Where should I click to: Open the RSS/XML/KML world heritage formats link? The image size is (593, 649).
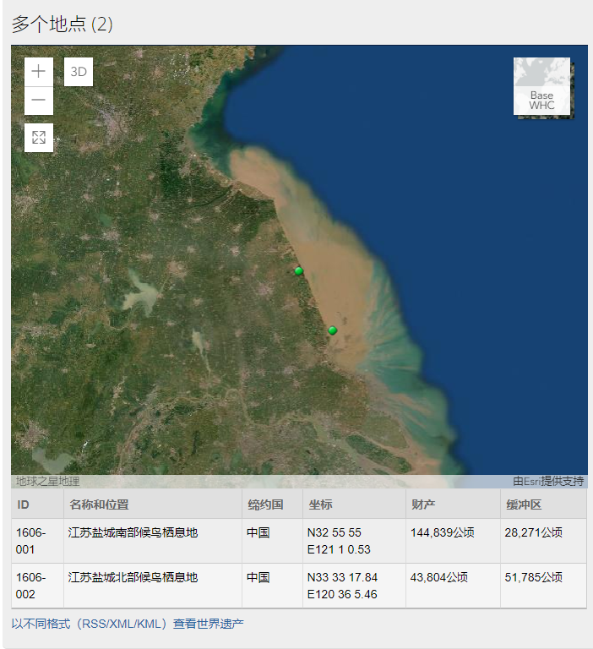click(x=128, y=624)
